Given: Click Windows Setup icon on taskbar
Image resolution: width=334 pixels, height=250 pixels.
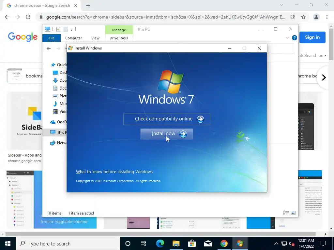Looking at the screenshot, I should point(240,243).
